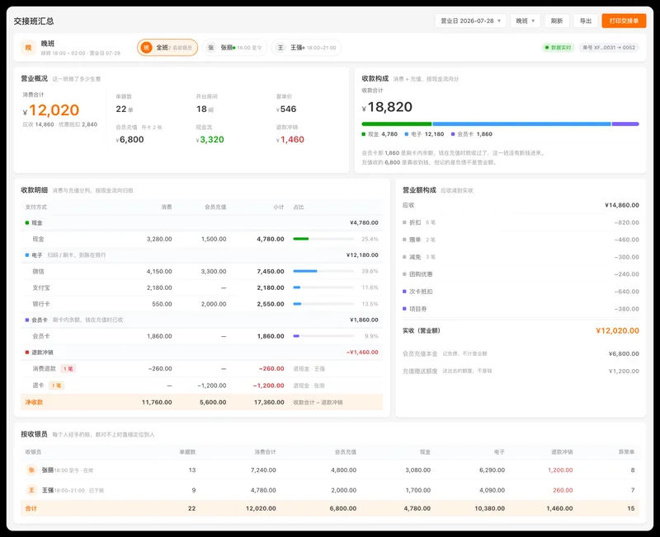Click the 班 avatar in the 全班 pill
Image resolution: width=660 pixels, height=537 pixels.
pos(146,48)
